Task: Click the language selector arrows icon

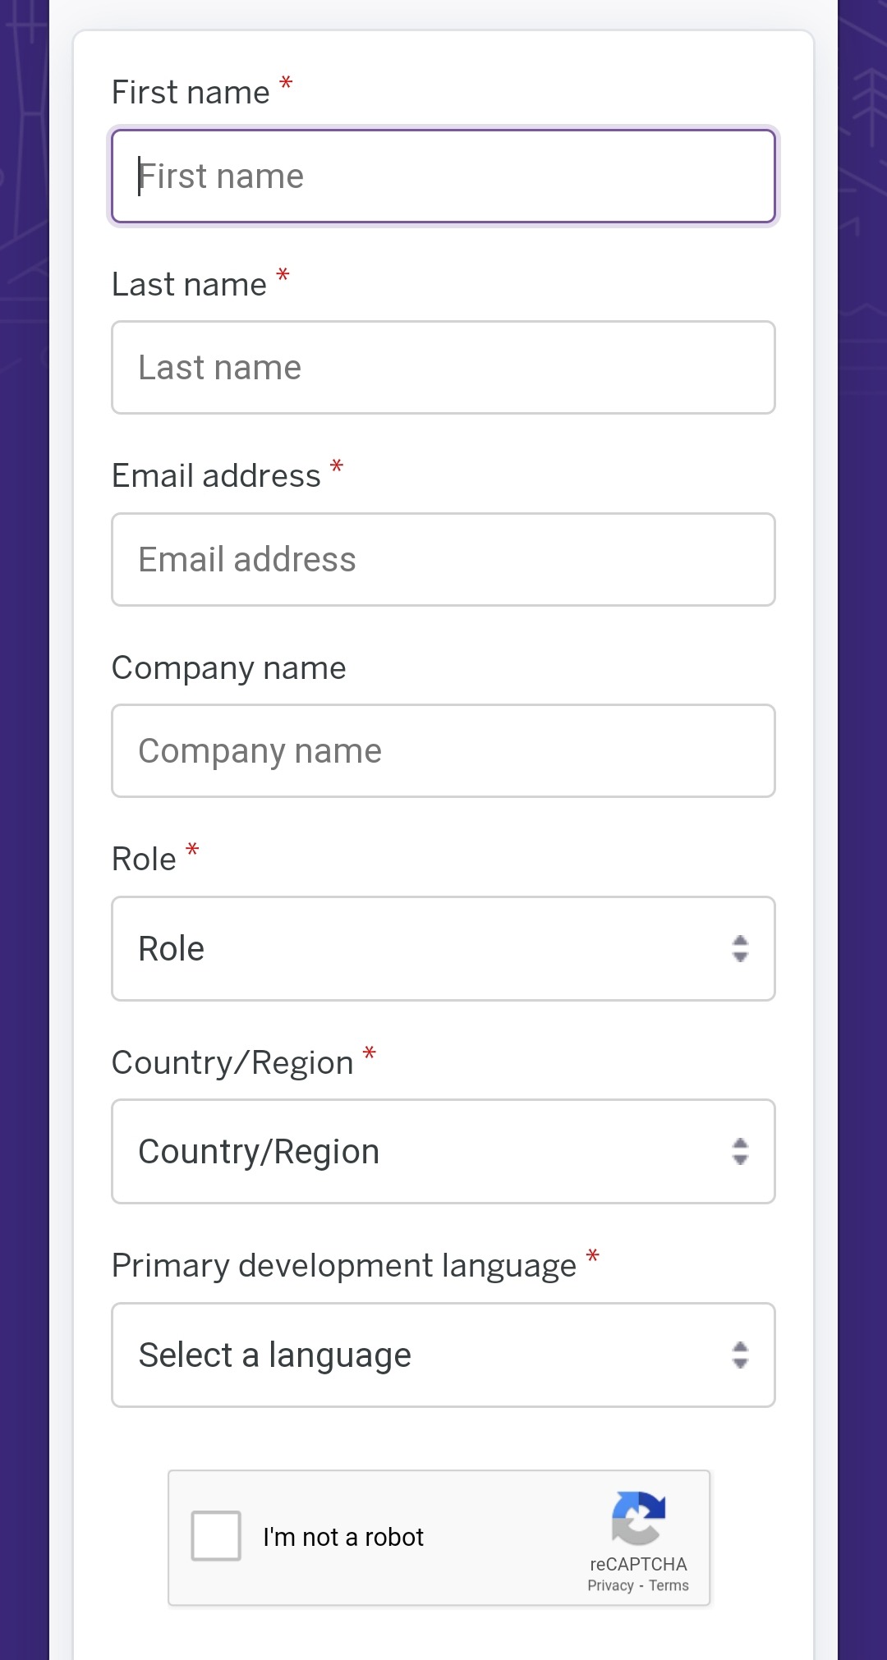Action: click(x=740, y=1355)
